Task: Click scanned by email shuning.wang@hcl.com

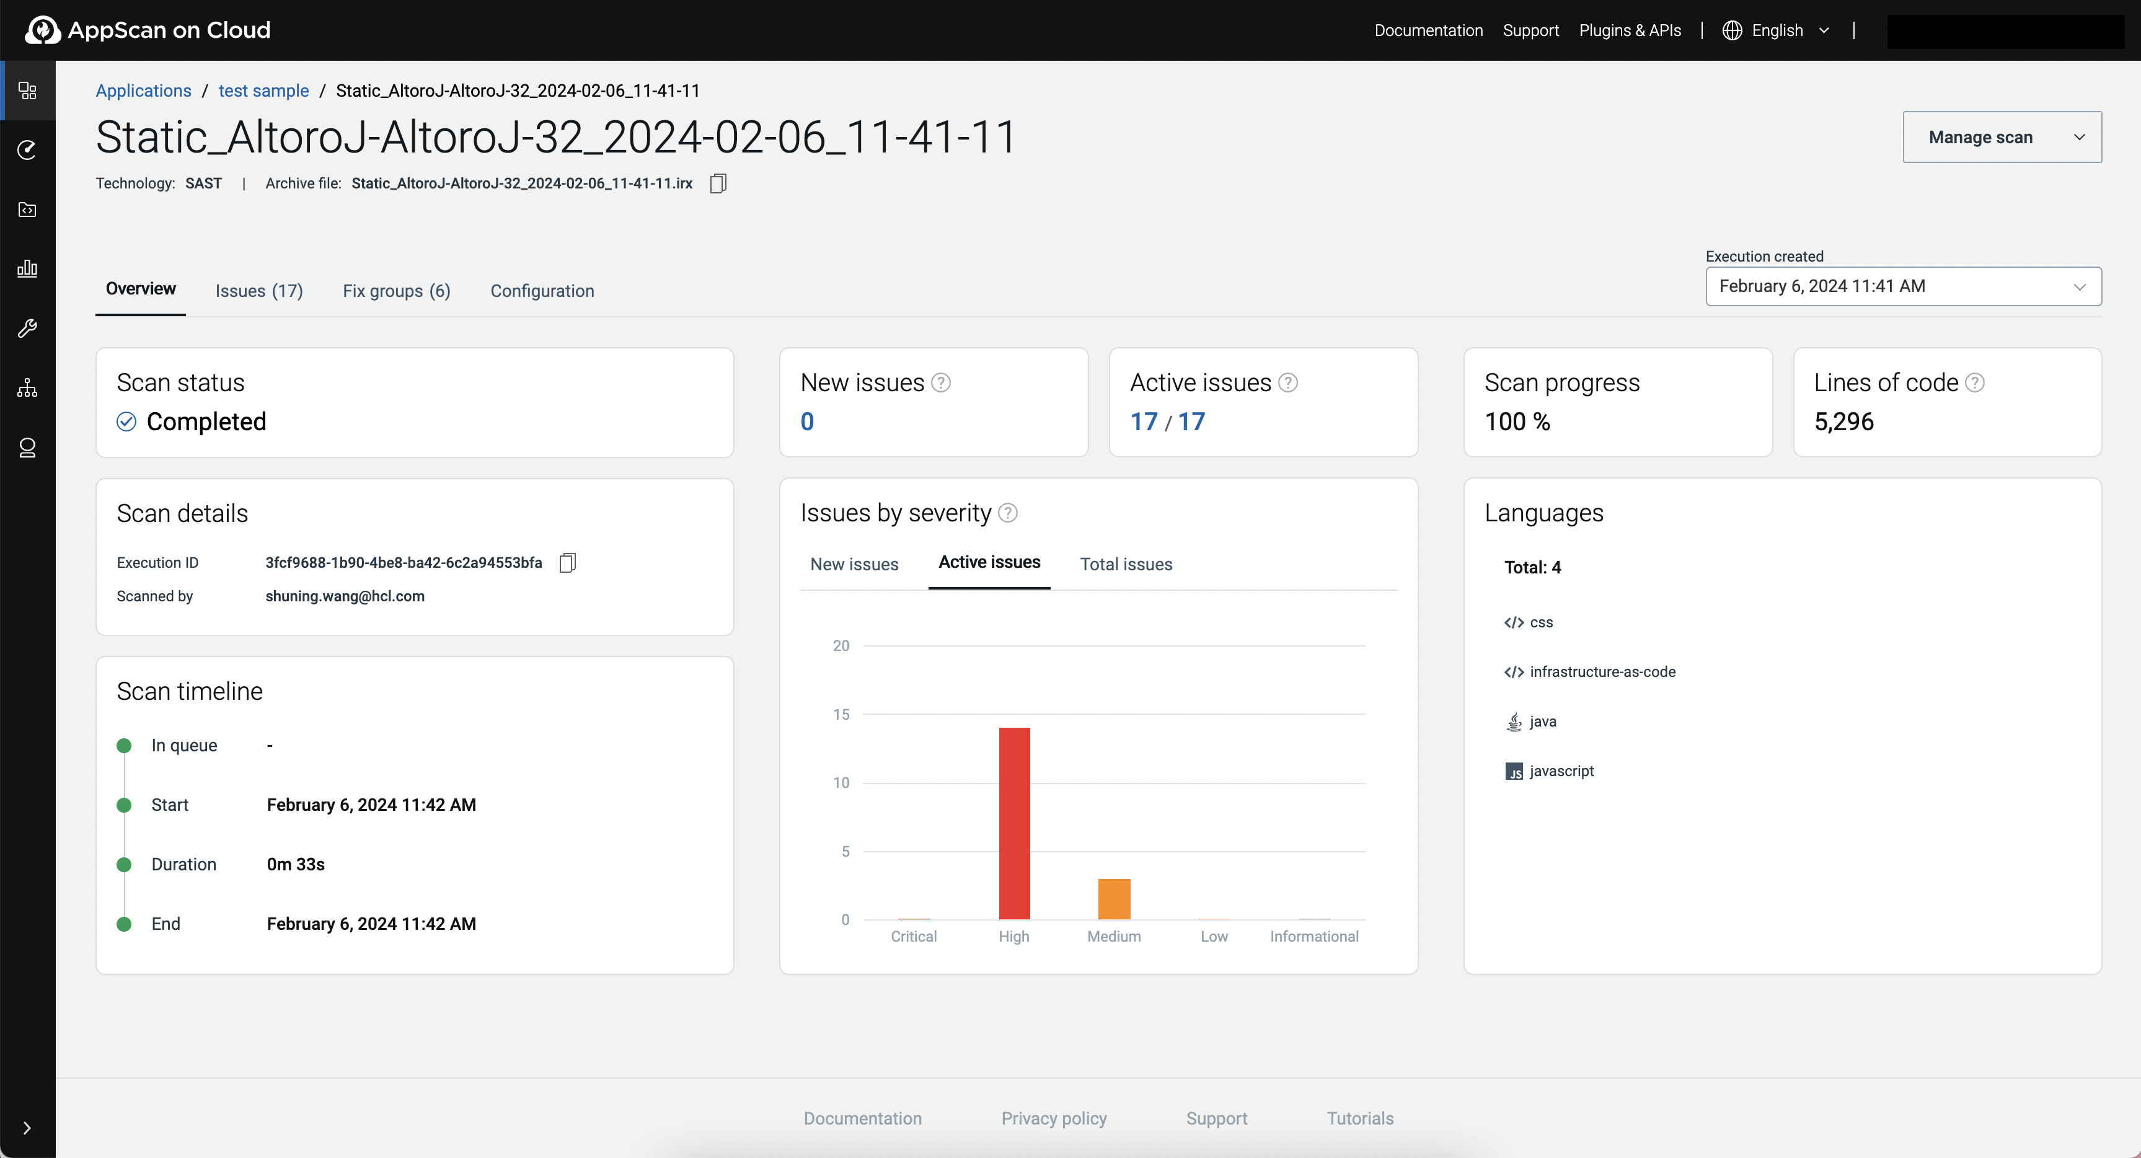Action: (345, 596)
